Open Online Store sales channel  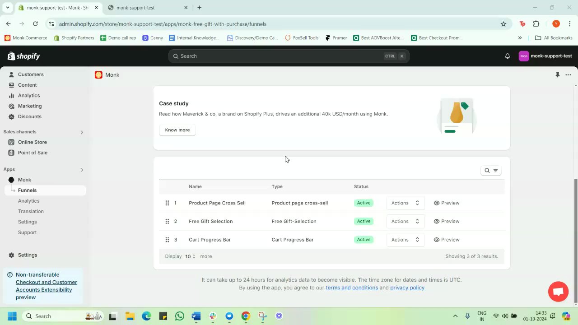click(32, 142)
